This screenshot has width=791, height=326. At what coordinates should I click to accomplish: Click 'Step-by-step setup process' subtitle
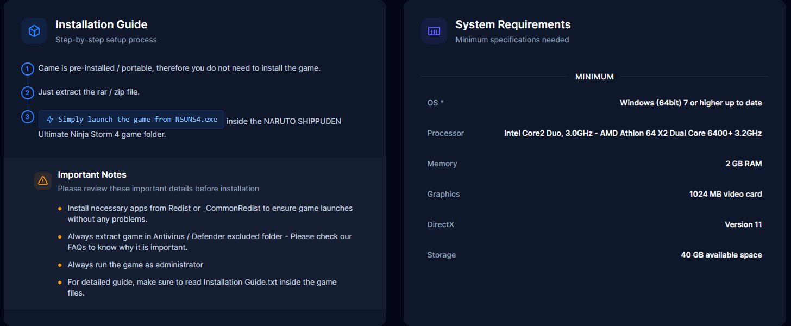pos(106,40)
